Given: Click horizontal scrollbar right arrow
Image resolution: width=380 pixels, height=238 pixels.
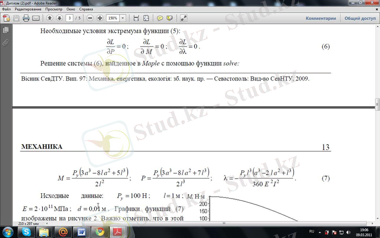Looking at the screenshot, I should point(372,223).
